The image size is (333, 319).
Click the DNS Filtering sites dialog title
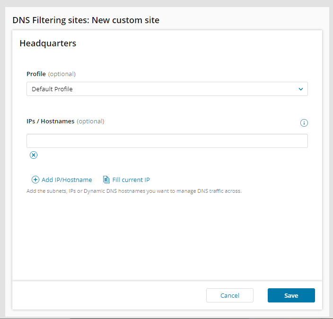pos(86,20)
